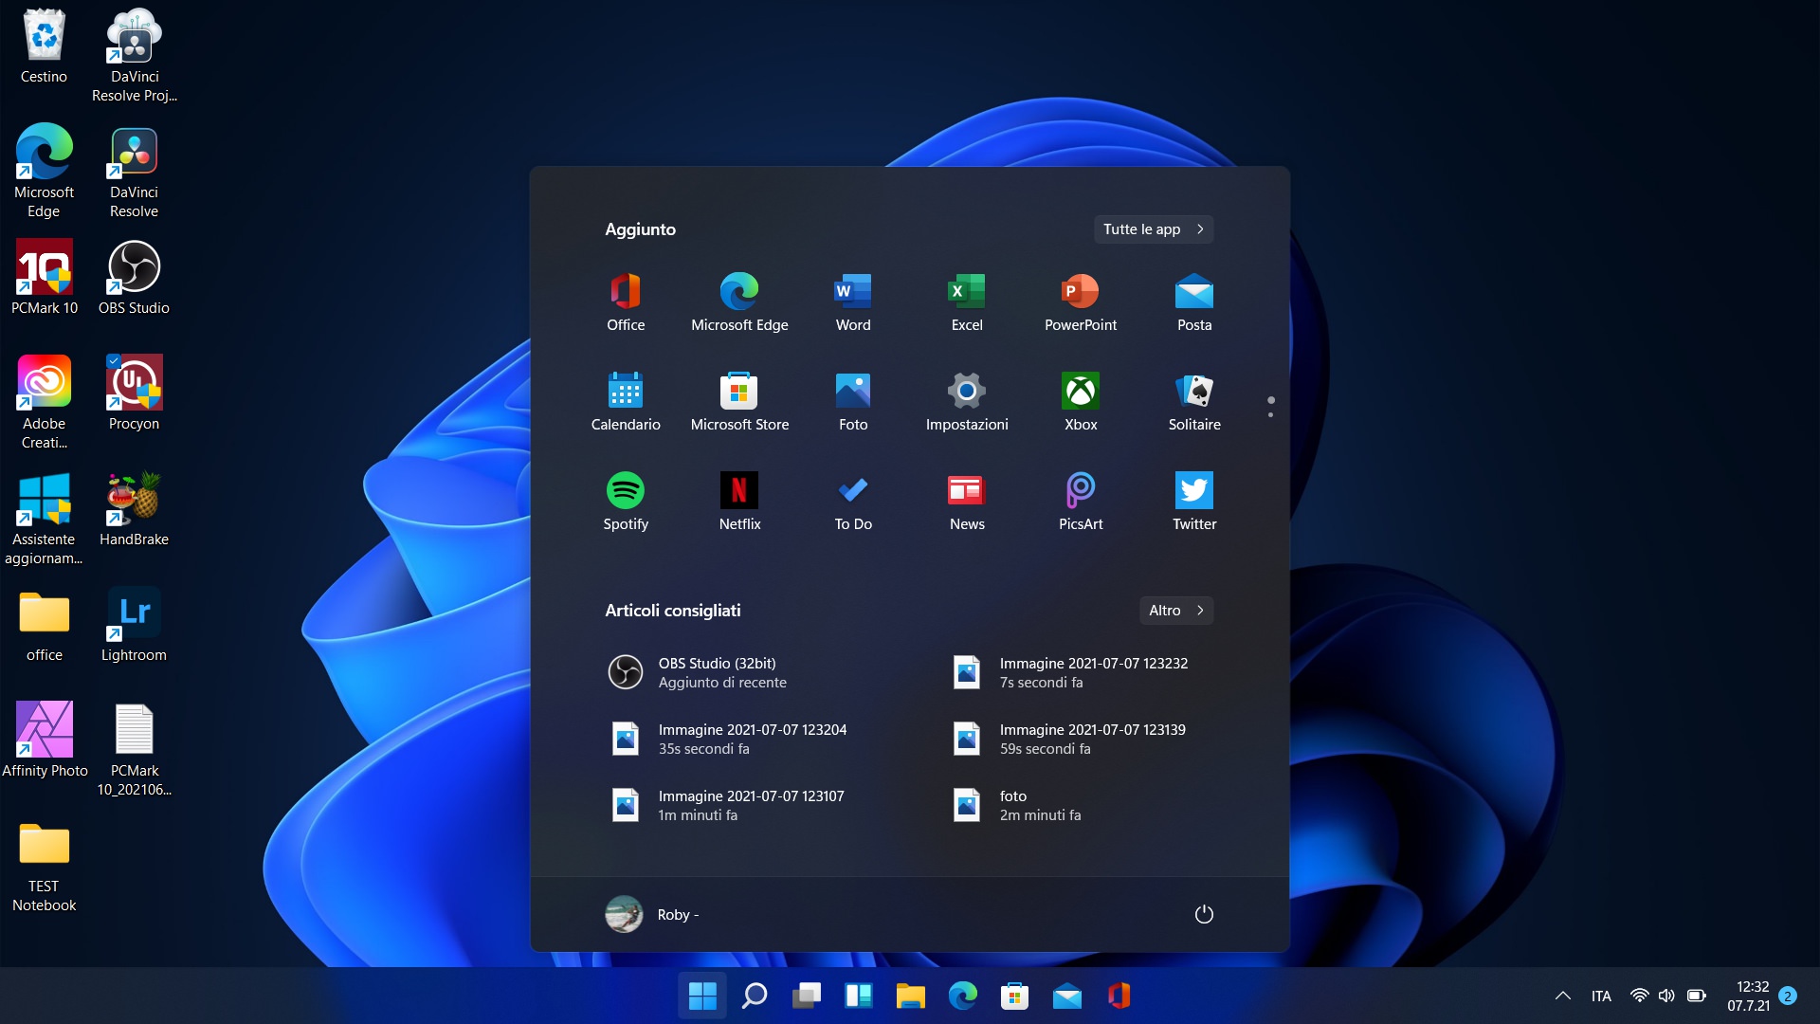Open notification badge showing 2

tap(1788, 996)
